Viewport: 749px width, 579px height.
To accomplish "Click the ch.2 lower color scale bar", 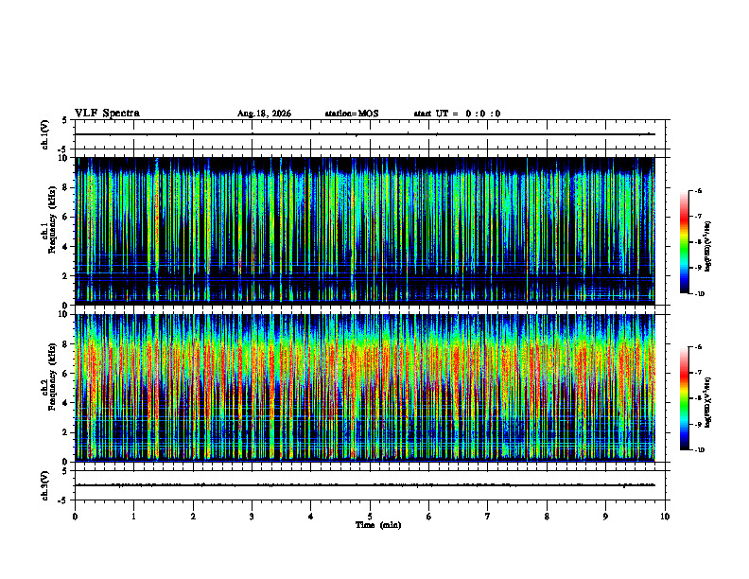I will coord(684,398).
